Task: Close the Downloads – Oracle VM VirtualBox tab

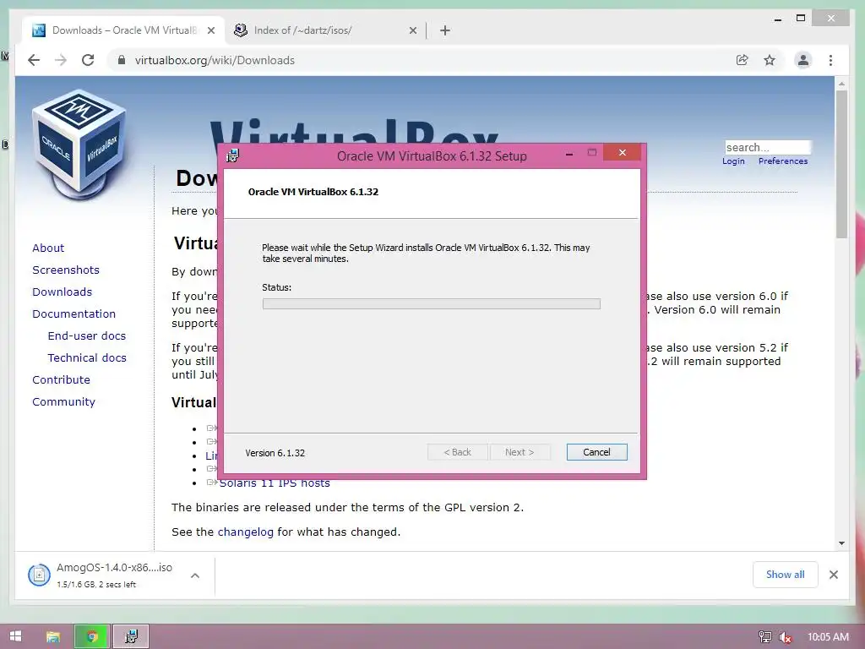Action: [210, 30]
